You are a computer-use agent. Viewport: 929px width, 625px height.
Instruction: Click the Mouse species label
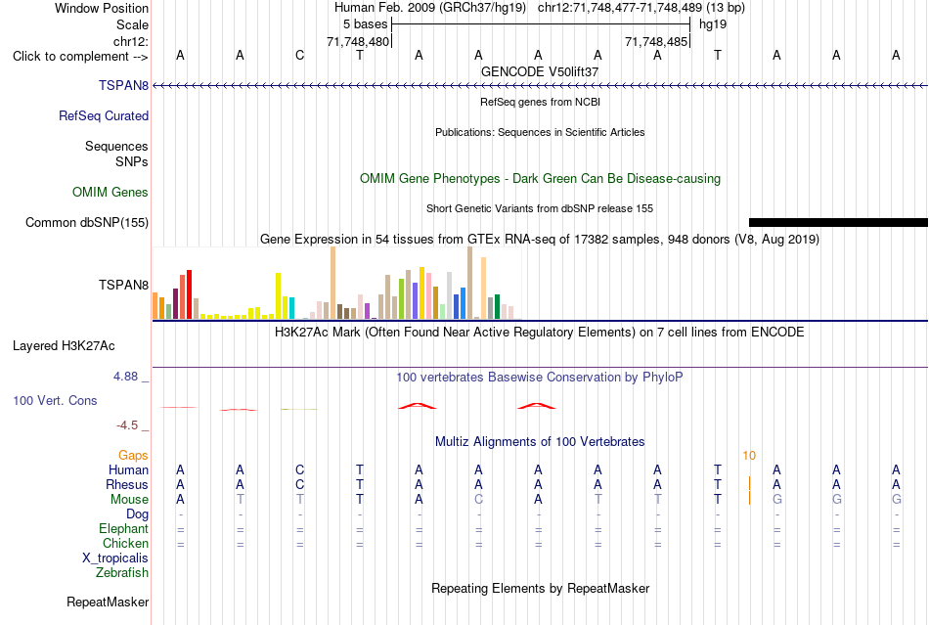[x=129, y=500]
